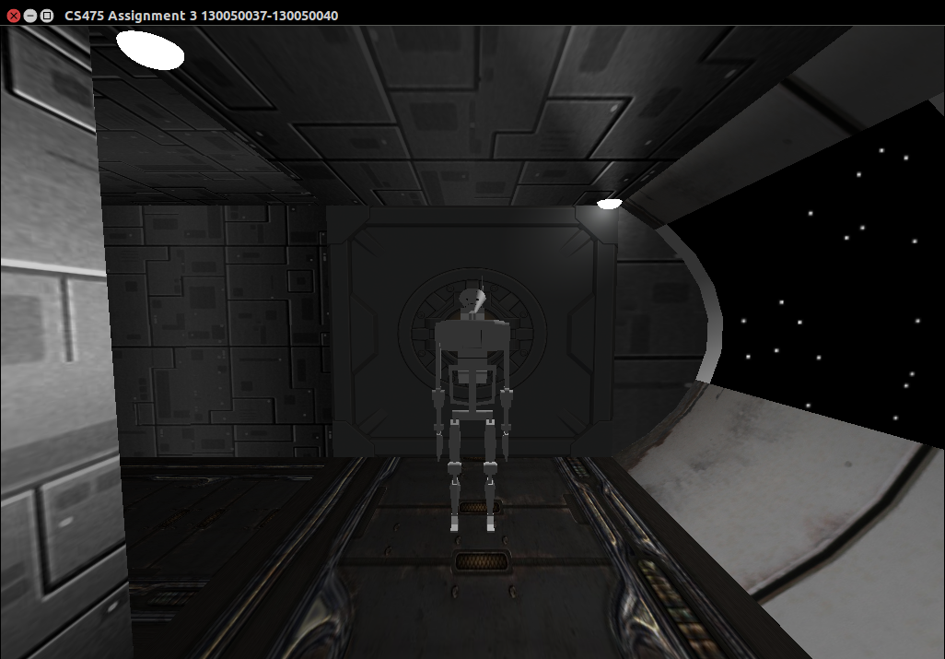
Task: Click the large white oval ceiling light
Action: (x=150, y=51)
